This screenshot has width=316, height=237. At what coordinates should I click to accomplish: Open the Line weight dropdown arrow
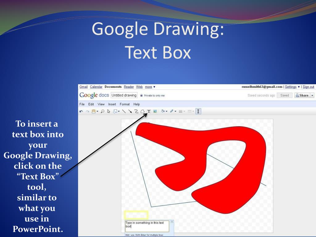pyautogui.click(x=184, y=111)
